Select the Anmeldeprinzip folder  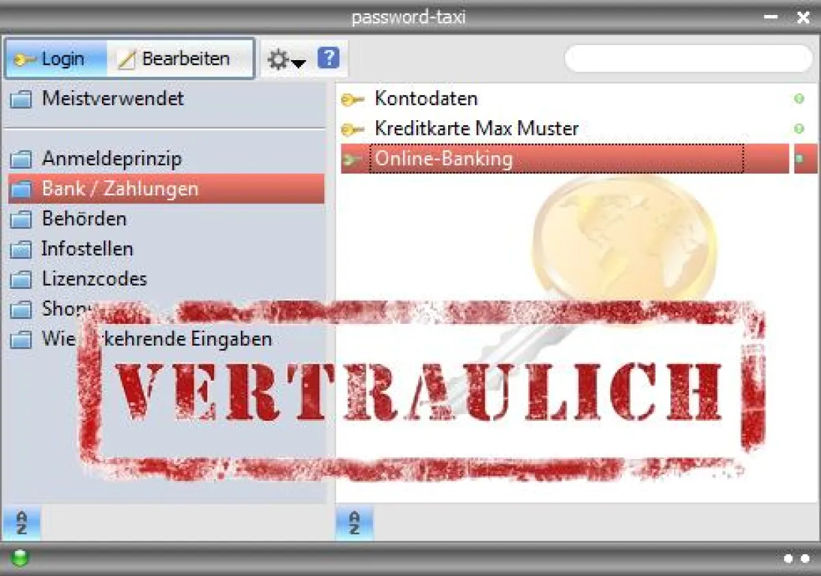tap(166, 159)
